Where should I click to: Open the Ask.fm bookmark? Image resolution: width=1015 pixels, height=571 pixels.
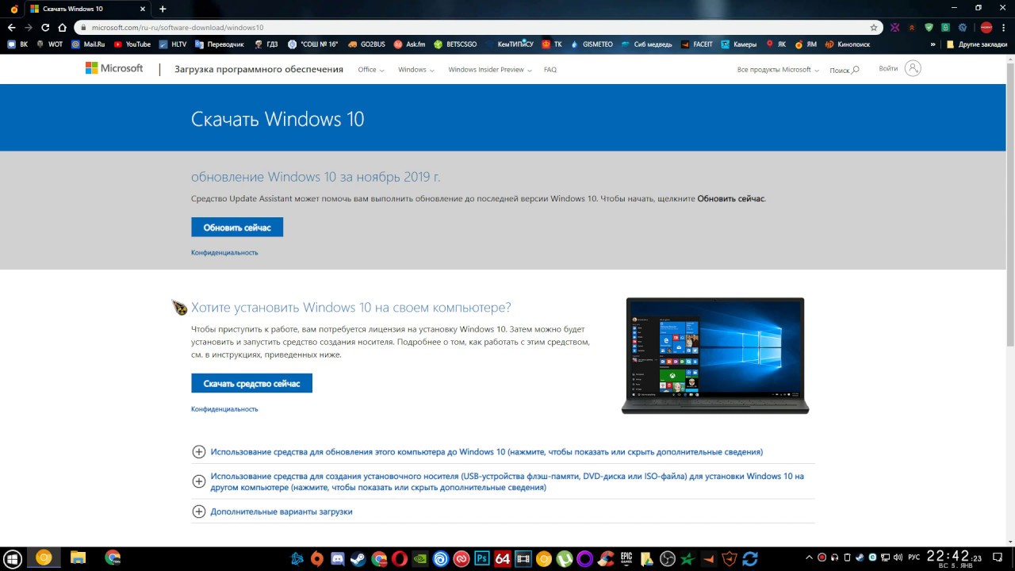click(409, 44)
